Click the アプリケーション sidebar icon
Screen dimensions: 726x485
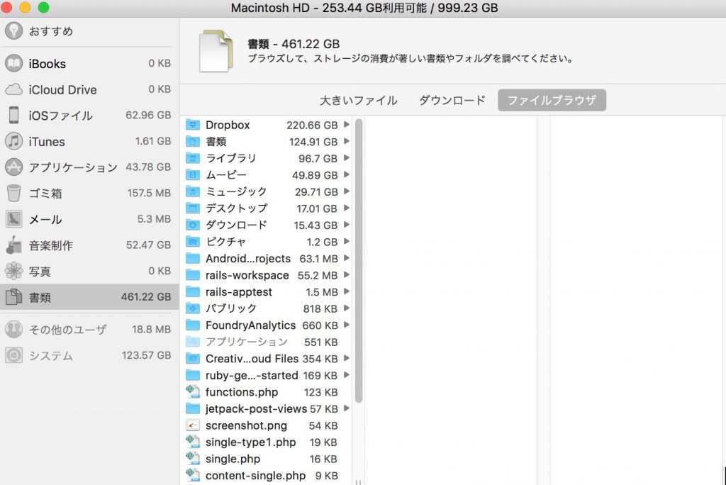[14, 167]
